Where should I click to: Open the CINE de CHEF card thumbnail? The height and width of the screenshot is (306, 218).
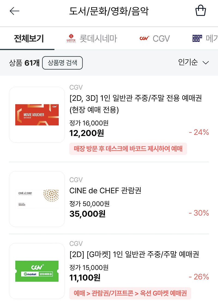click(x=37, y=199)
